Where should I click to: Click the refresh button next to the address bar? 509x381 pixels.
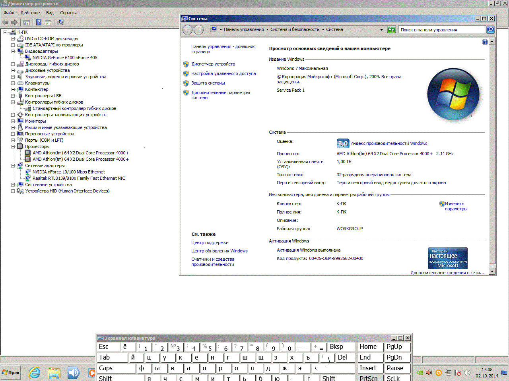tap(391, 30)
